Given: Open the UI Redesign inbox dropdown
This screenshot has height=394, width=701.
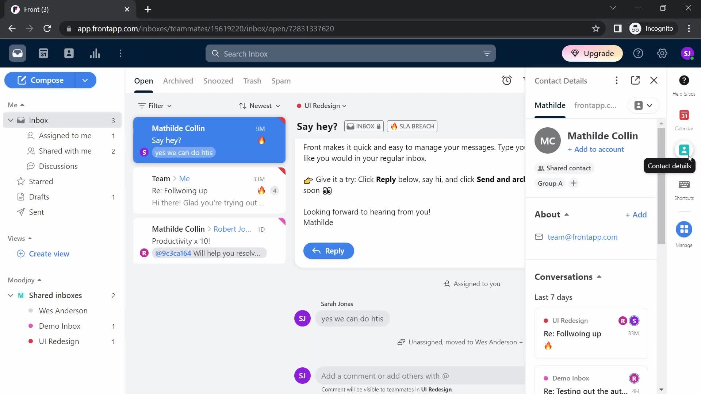Looking at the screenshot, I should pyautogui.click(x=322, y=106).
